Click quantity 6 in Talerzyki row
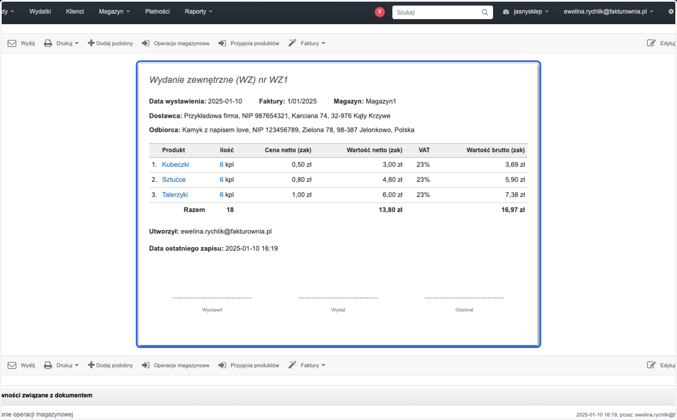 (222, 195)
